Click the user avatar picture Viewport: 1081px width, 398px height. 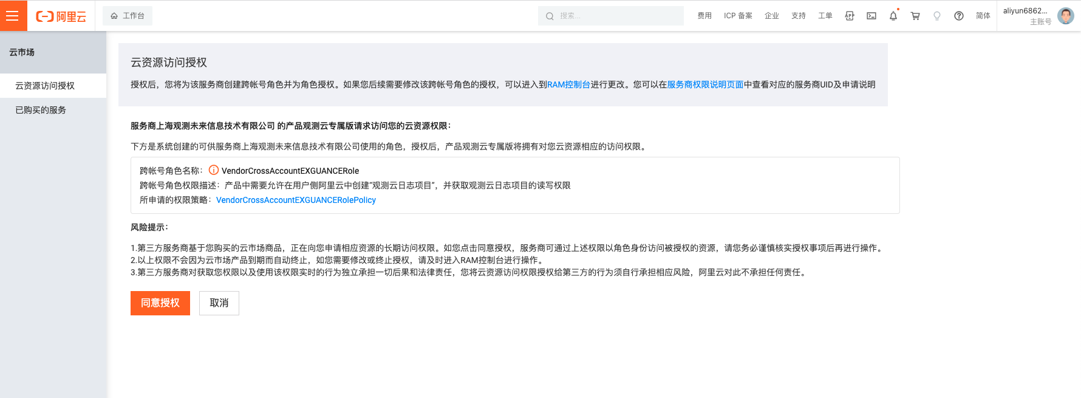tap(1066, 16)
